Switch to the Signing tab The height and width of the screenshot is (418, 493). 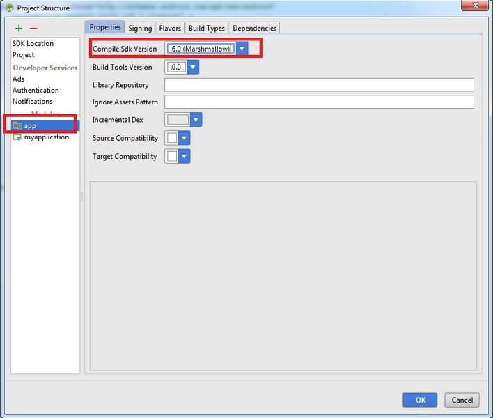(x=140, y=28)
